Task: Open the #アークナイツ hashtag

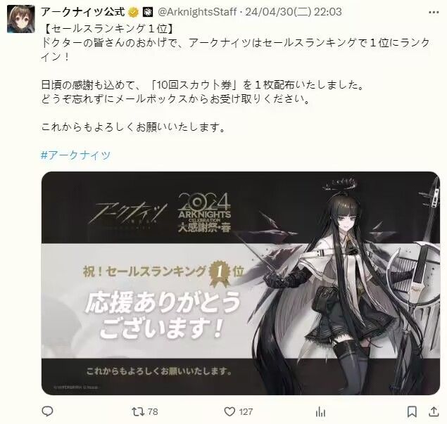Action: coord(76,155)
